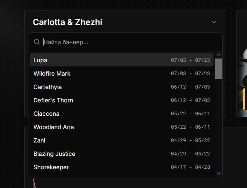
Task: Click the Zani date range 04/29 - 05/22
Action: 191,140
